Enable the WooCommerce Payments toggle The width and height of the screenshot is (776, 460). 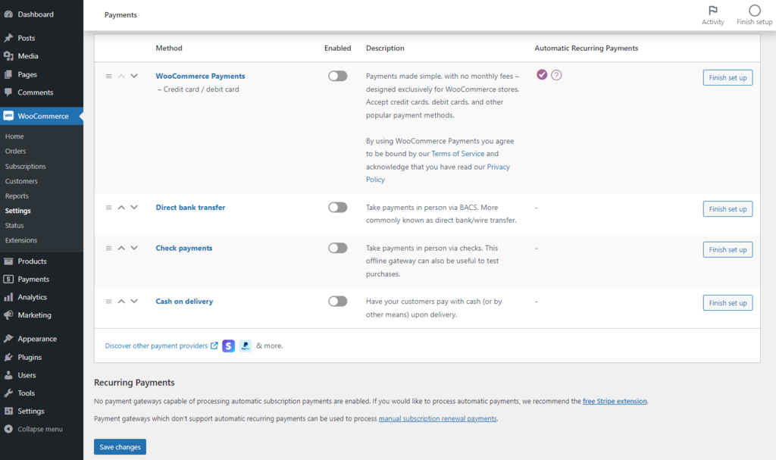[337, 76]
